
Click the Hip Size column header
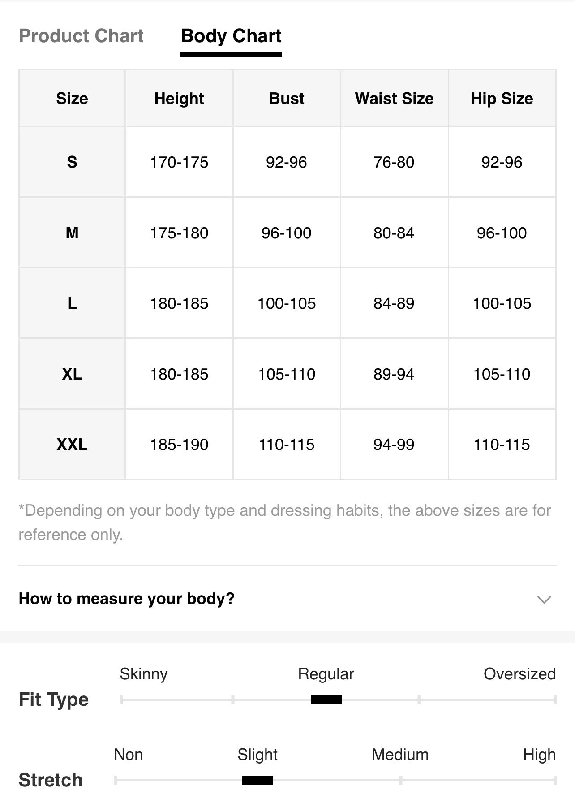point(502,99)
